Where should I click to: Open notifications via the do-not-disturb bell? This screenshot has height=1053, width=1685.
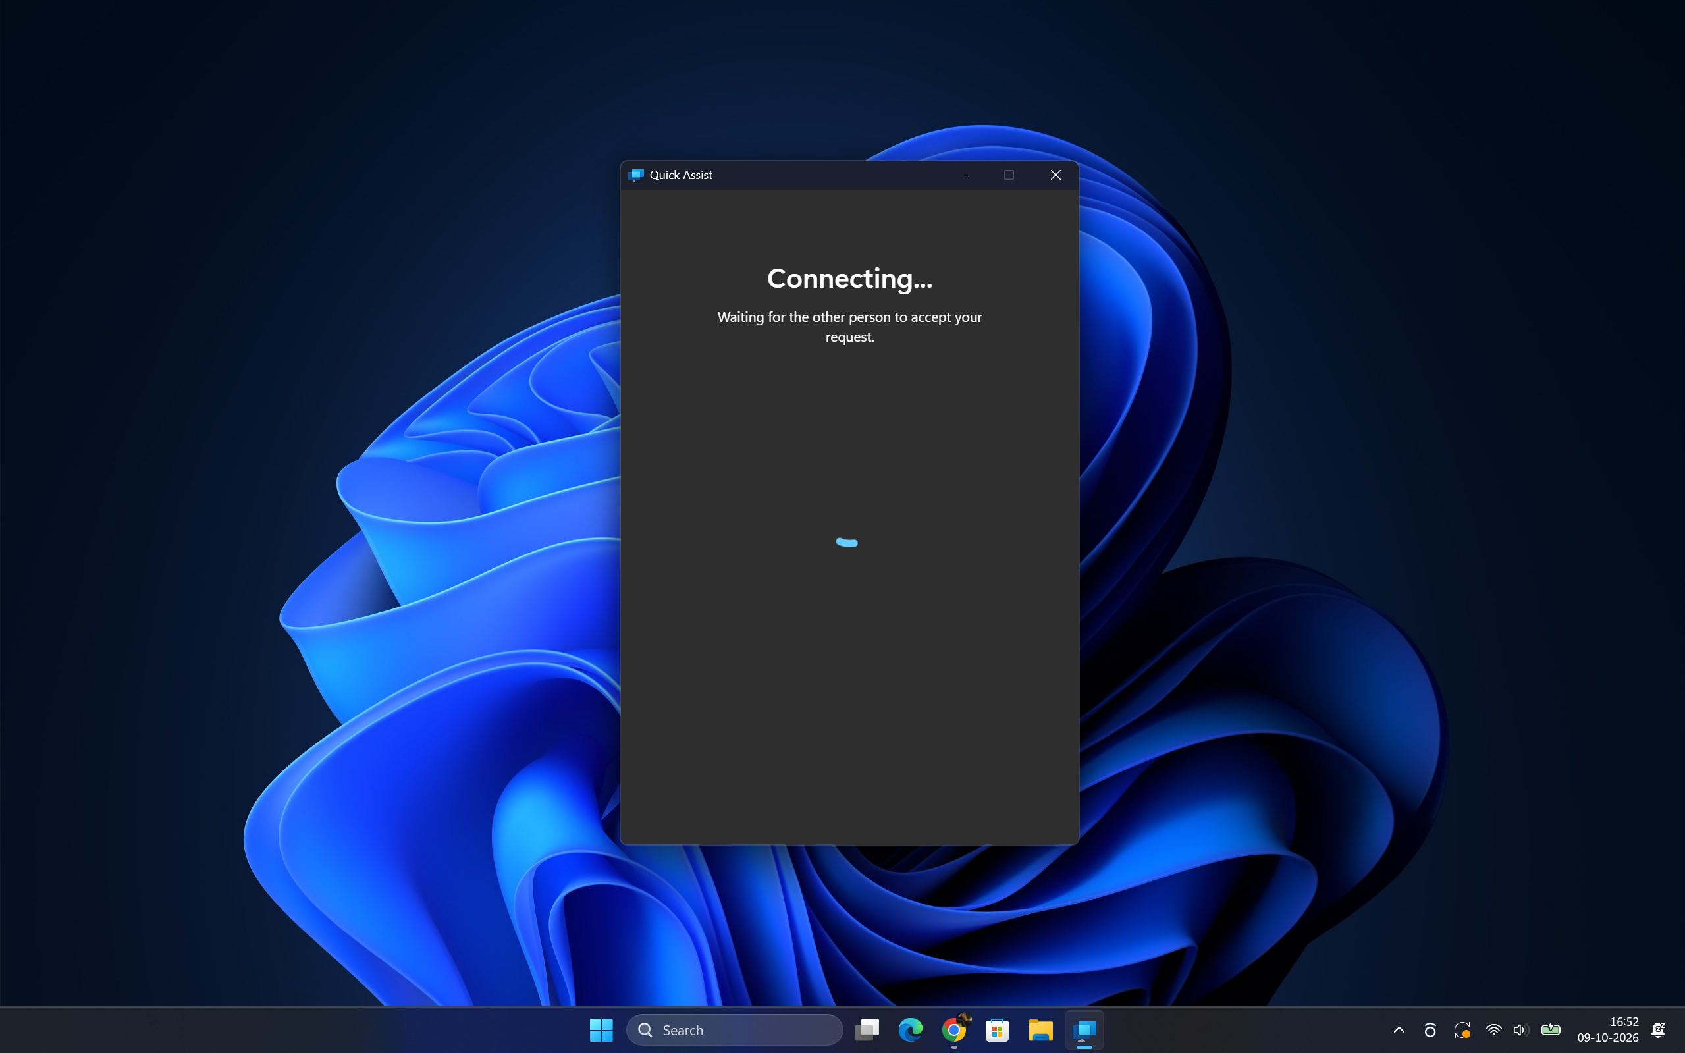(x=1659, y=1029)
